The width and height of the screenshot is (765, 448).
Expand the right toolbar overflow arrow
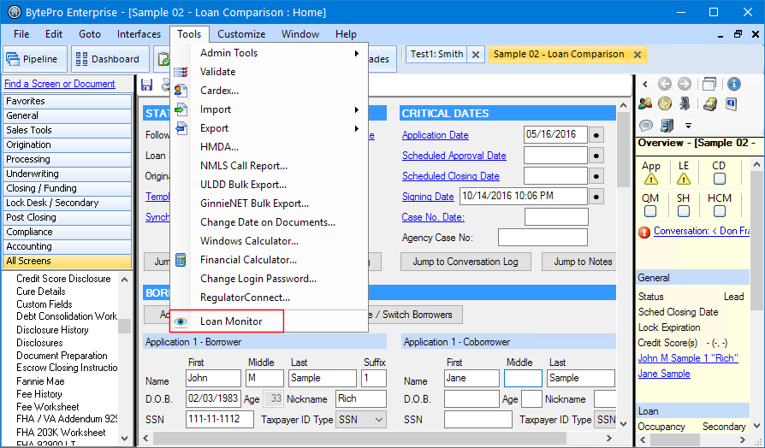pyautogui.click(x=688, y=126)
